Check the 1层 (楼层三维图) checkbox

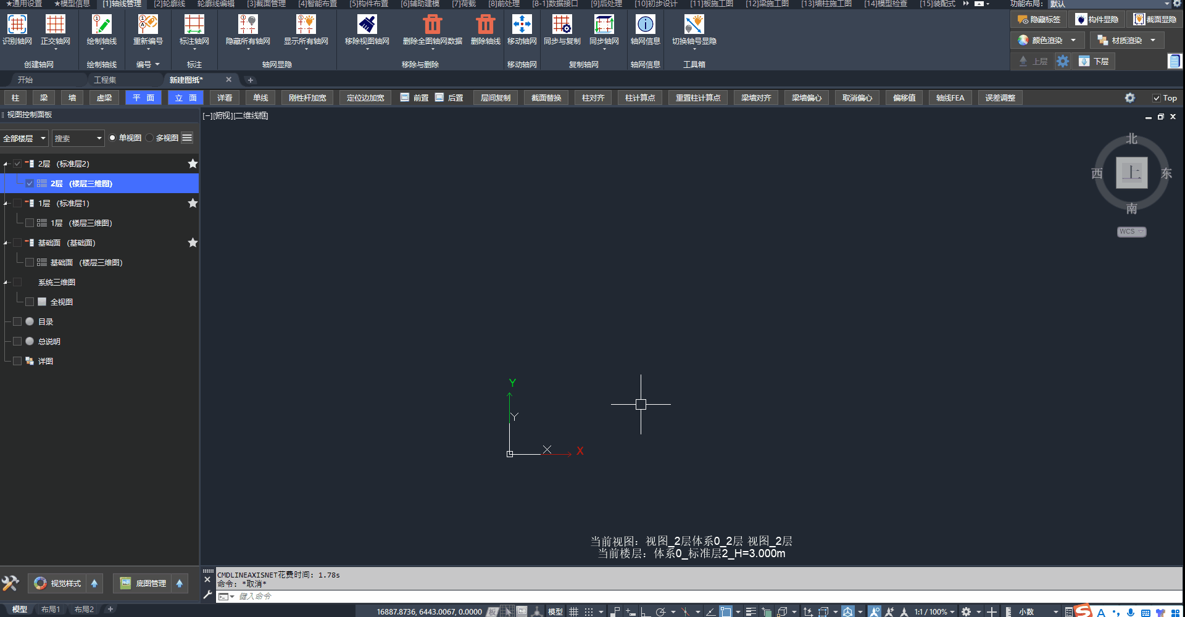pyautogui.click(x=30, y=223)
